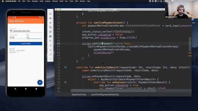Click emulator toolbar Home circle icon

coord(50,50)
